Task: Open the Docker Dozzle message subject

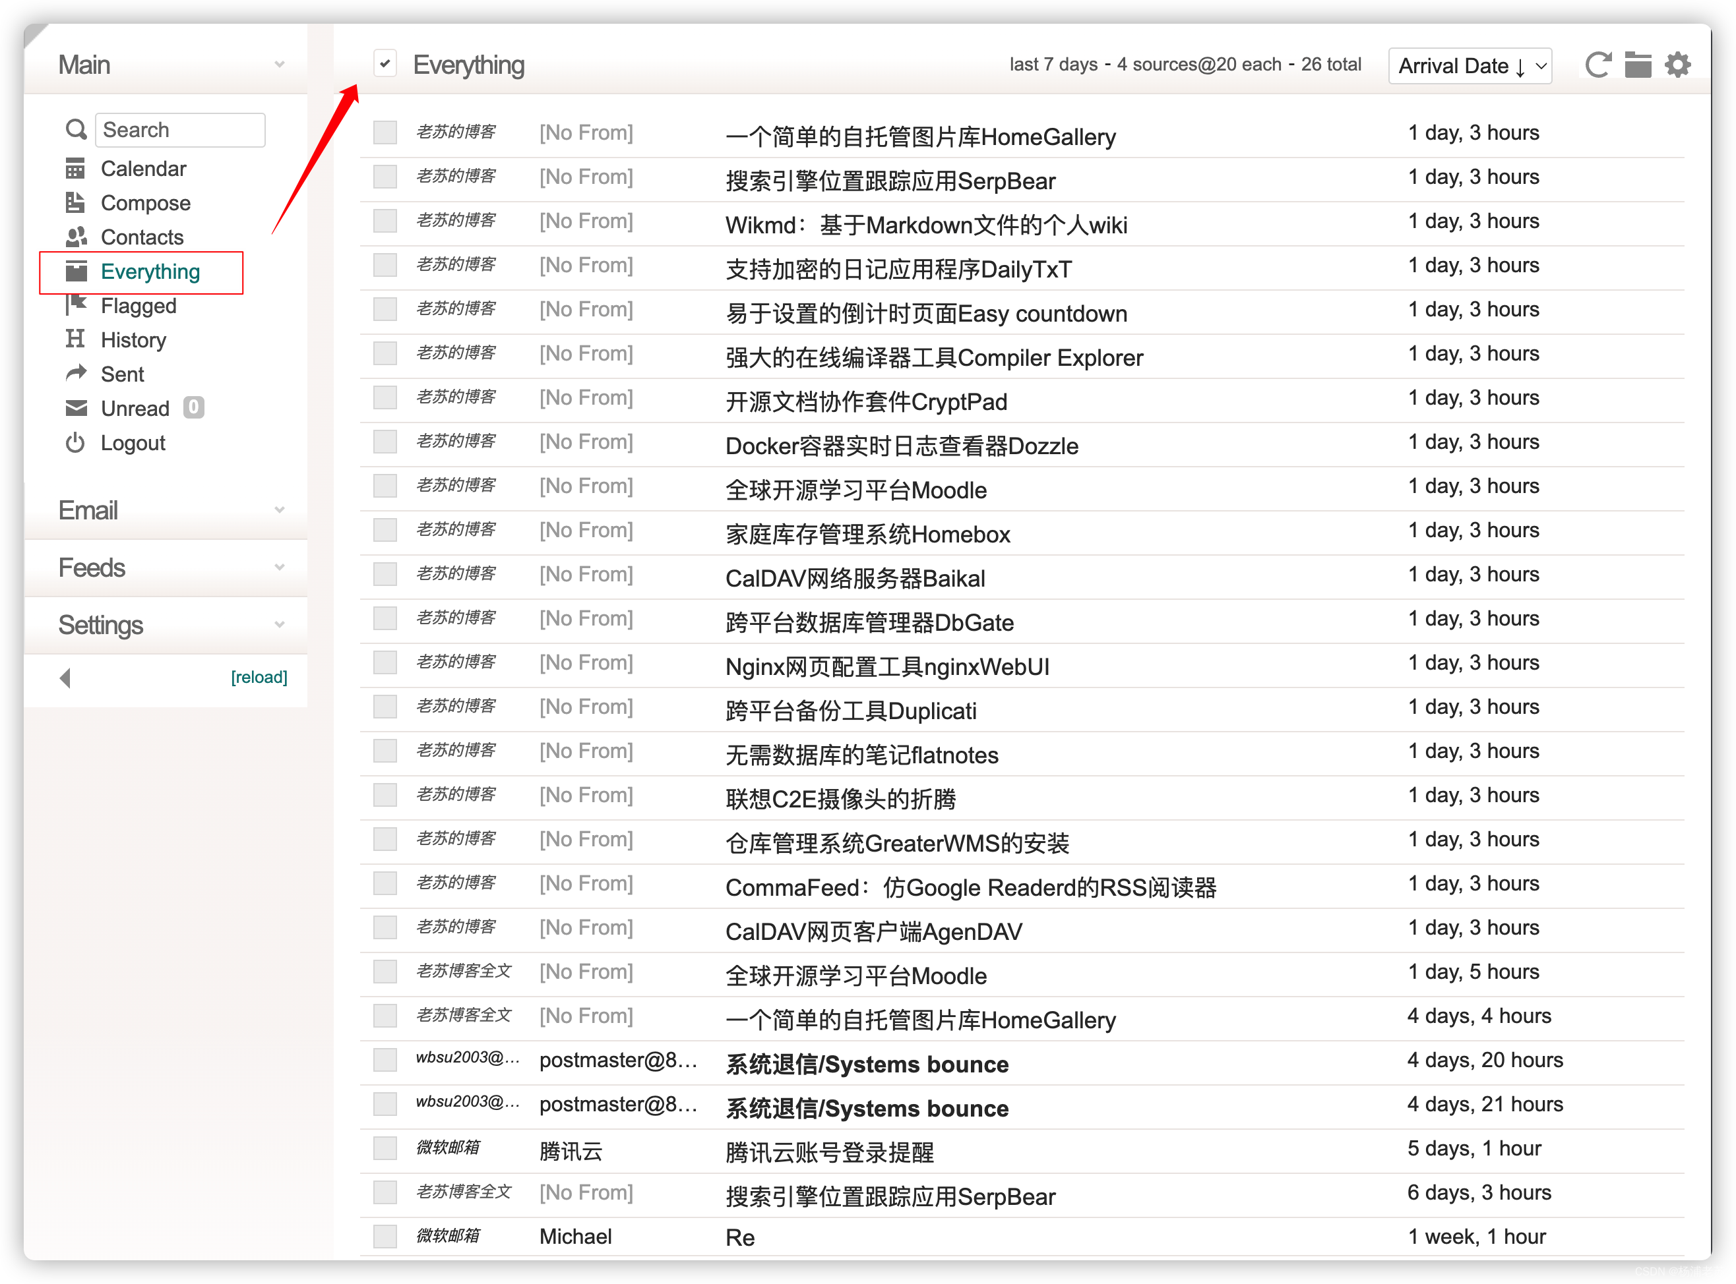Action: pyautogui.click(x=902, y=446)
